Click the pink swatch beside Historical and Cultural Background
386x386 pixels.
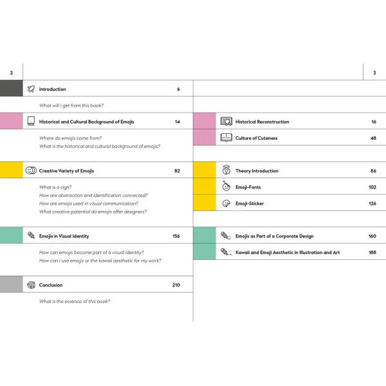coord(12,121)
